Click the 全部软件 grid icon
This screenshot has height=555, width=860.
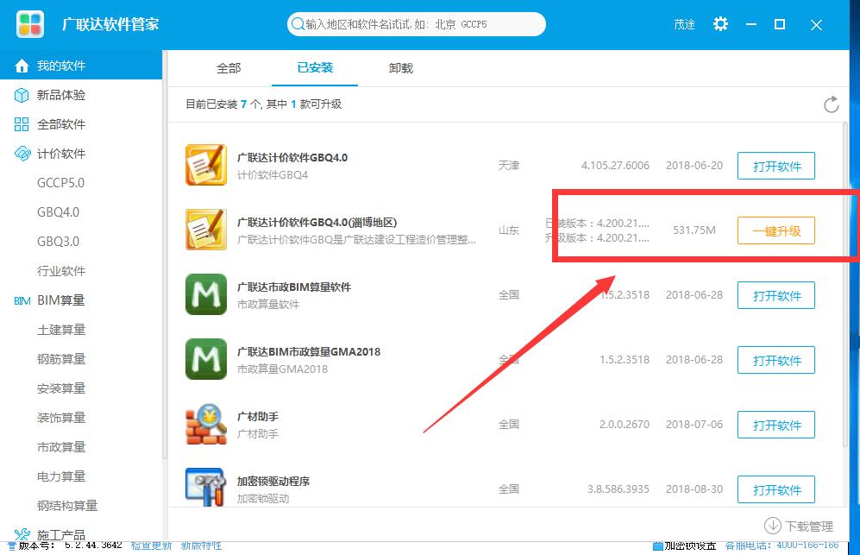(22, 124)
